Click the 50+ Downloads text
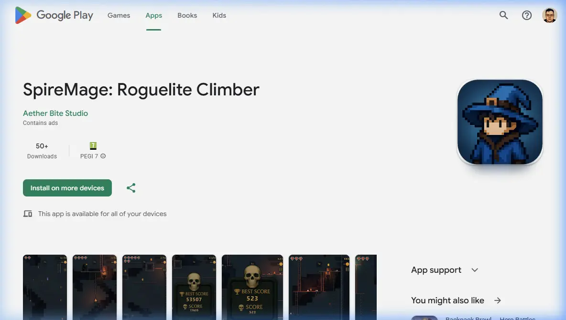The width and height of the screenshot is (566, 320). tap(42, 151)
